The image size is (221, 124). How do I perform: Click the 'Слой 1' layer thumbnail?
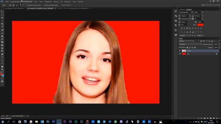pyautogui.click(x=184, y=51)
